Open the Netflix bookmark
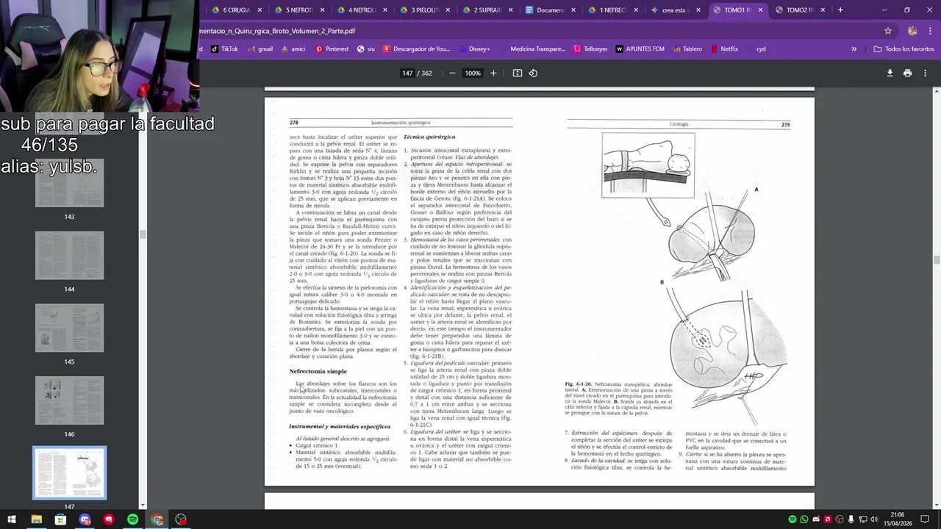The width and height of the screenshot is (941, 529). 724,49
